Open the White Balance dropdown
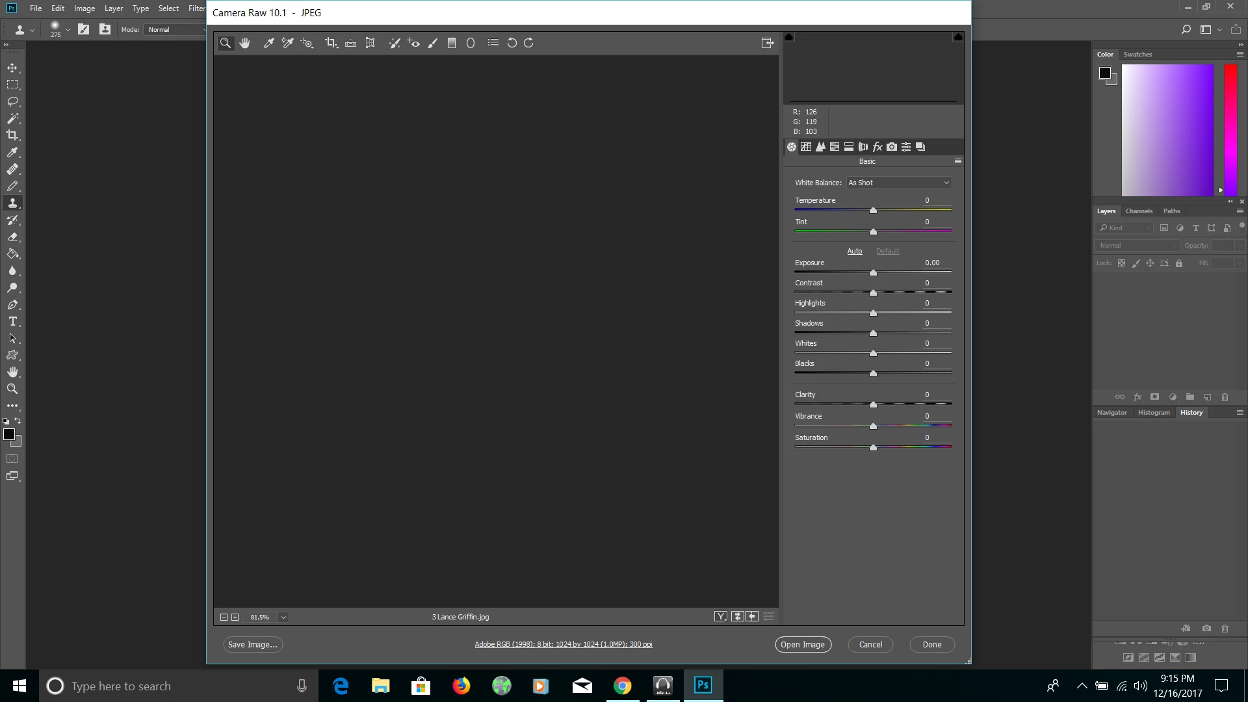This screenshot has width=1248, height=702. pyautogui.click(x=899, y=183)
